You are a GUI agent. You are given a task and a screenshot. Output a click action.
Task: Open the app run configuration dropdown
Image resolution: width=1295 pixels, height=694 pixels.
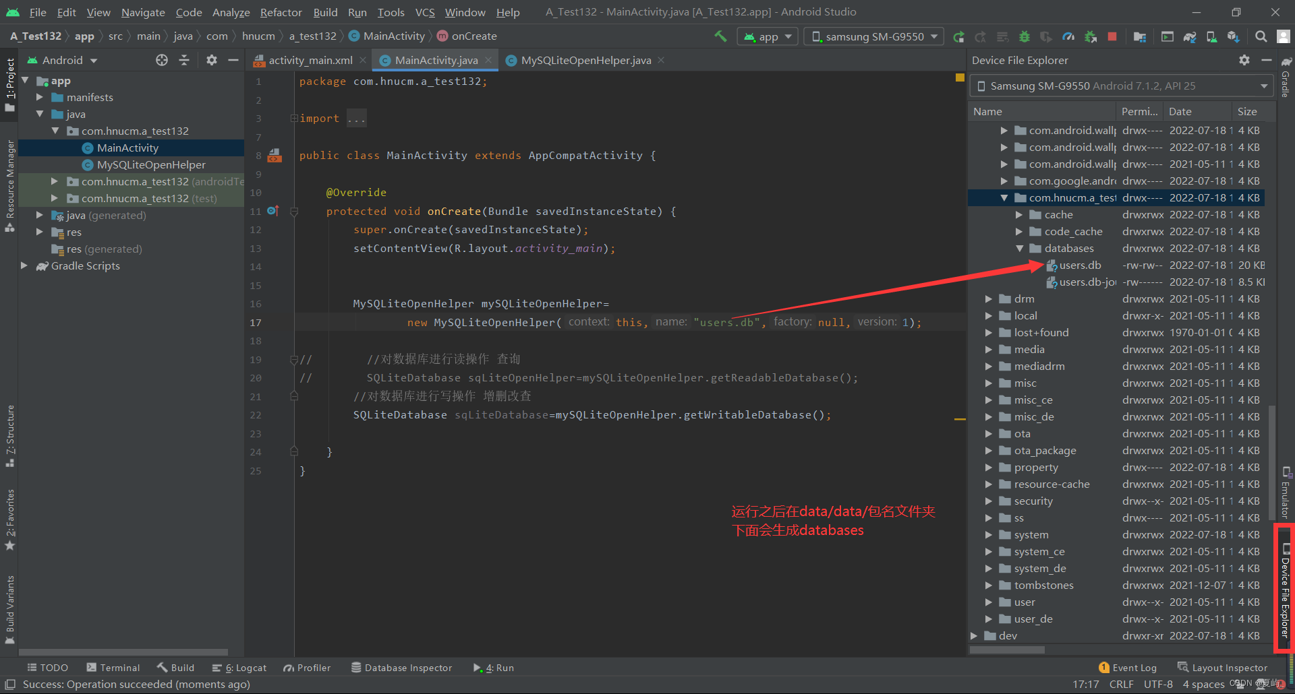pyautogui.click(x=768, y=36)
